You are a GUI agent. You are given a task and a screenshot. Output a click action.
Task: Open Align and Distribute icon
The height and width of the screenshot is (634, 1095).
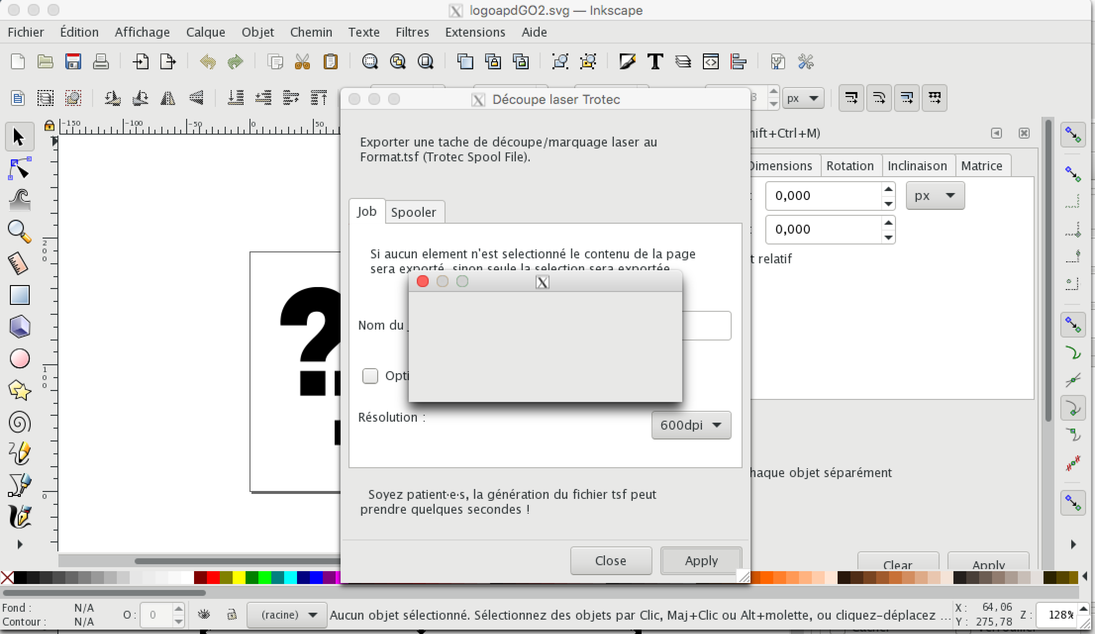[739, 62]
